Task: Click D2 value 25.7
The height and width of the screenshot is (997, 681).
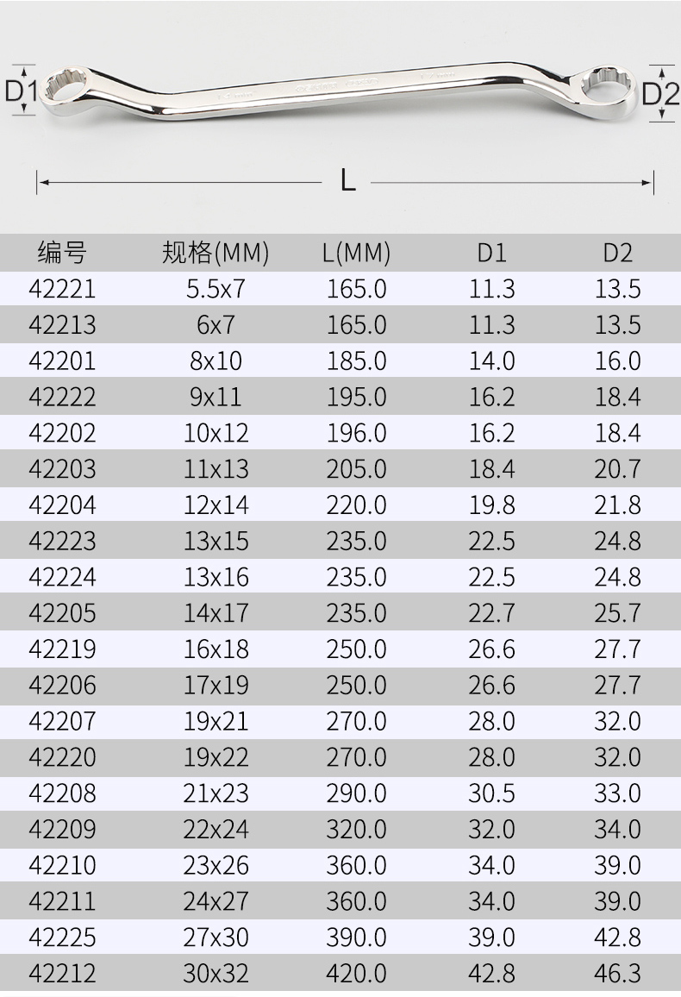Action: coord(617,613)
